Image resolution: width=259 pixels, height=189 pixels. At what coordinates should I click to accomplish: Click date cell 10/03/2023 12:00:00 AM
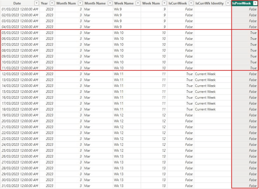[20, 62]
